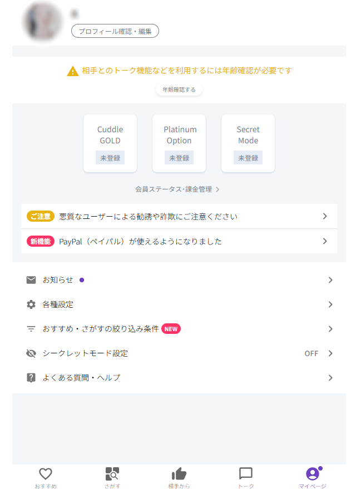Viewport: 356px width, 490px height.
Task: Expand the PayPal 新機能 notice chevron
Action: point(325,241)
